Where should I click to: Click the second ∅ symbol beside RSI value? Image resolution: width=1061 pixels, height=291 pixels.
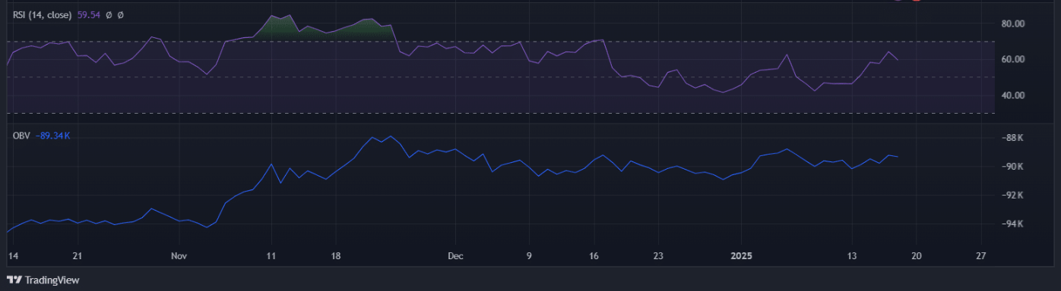point(121,14)
